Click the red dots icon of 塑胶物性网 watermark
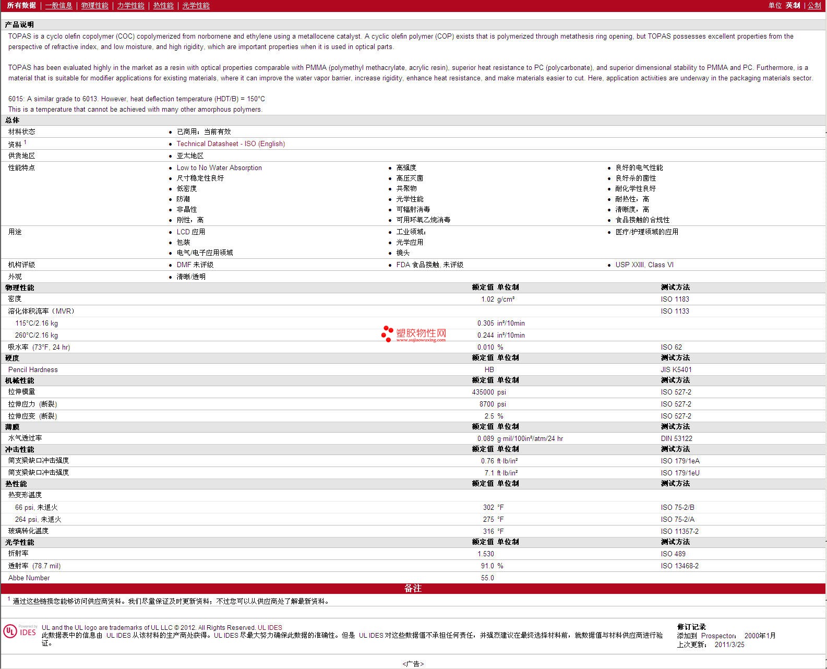 coord(387,334)
